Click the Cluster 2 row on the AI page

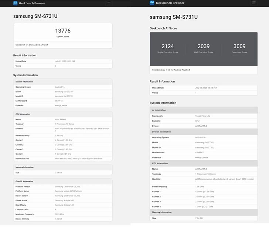tap(204, 197)
